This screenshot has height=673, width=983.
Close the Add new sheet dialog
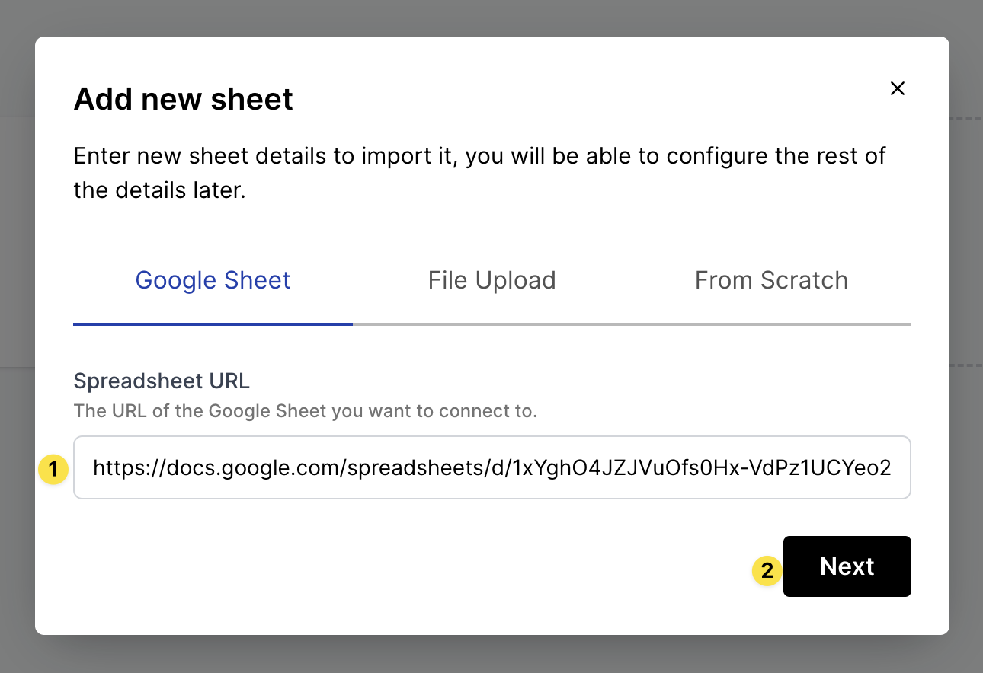898,88
